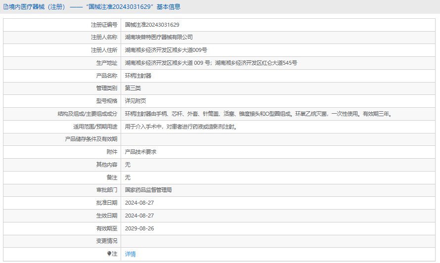Select management class value 第三类
440x263 pixels.
133,88
